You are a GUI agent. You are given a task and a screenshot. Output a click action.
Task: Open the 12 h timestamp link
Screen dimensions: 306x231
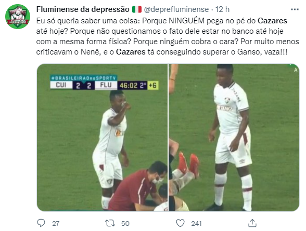pyautogui.click(x=222, y=9)
